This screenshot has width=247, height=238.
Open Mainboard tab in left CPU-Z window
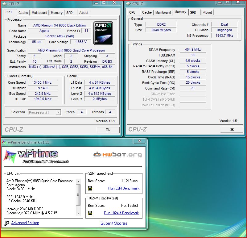(x=39, y=13)
